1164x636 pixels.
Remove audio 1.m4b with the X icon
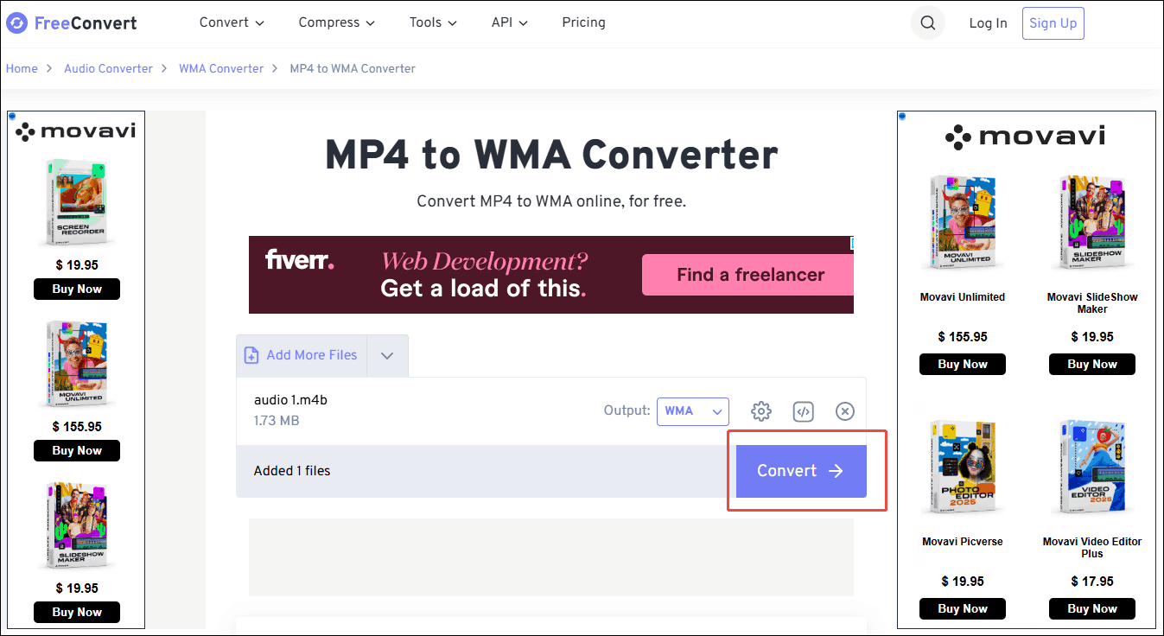point(845,411)
